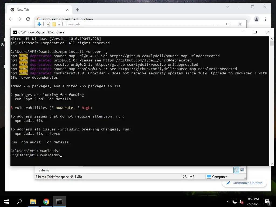Viewport: 276px width, 207px height.
Task: Minimize the Downloads Explorer window
Action: [x=216, y=24]
